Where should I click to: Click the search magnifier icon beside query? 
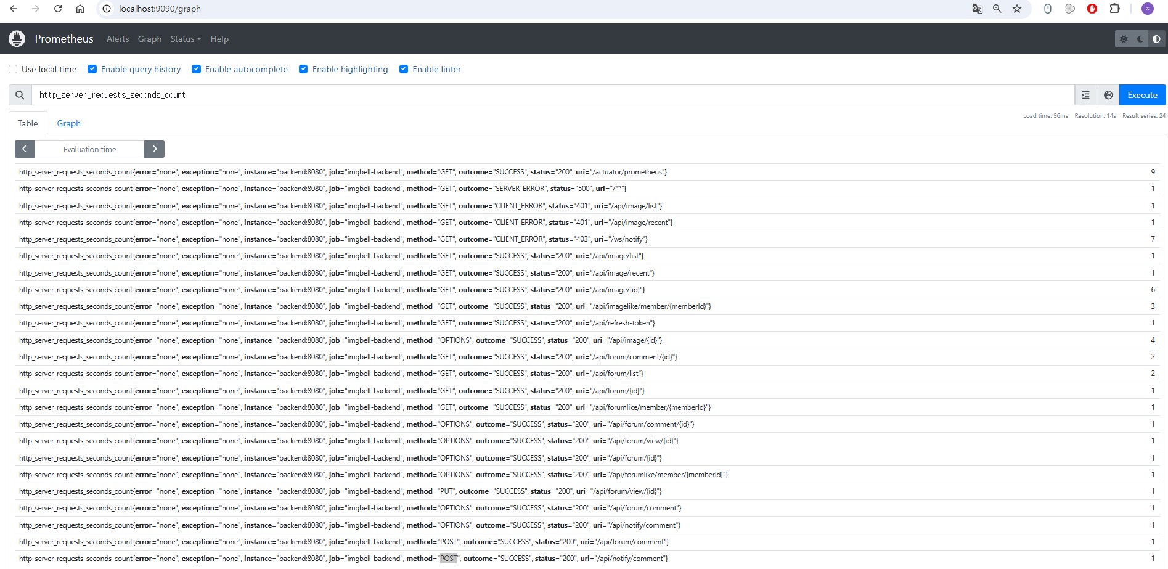point(20,95)
